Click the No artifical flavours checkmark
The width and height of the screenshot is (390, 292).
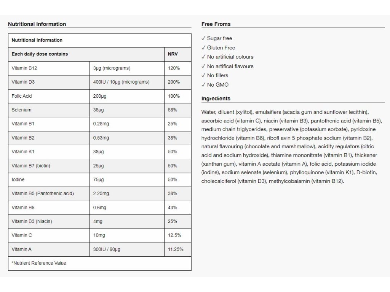pyautogui.click(x=203, y=66)
